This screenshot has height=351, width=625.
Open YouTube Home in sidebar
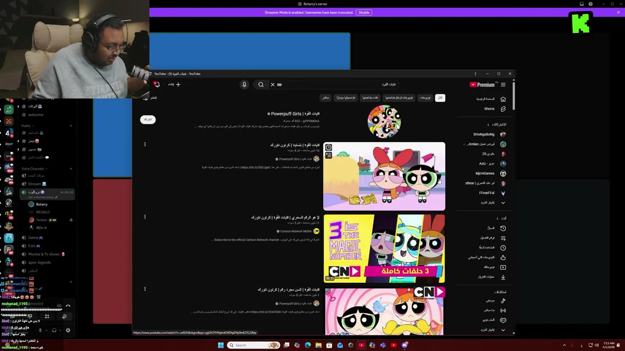click(x=490, y=99)
